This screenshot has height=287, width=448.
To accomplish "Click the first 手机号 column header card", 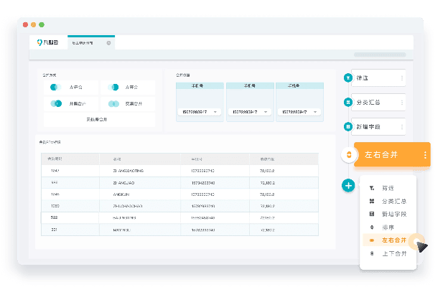I will tap(200, 85).
